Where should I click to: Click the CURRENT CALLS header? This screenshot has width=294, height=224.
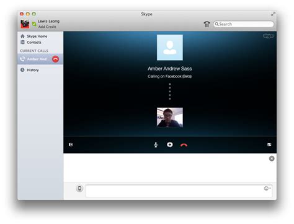pos(34,51)
